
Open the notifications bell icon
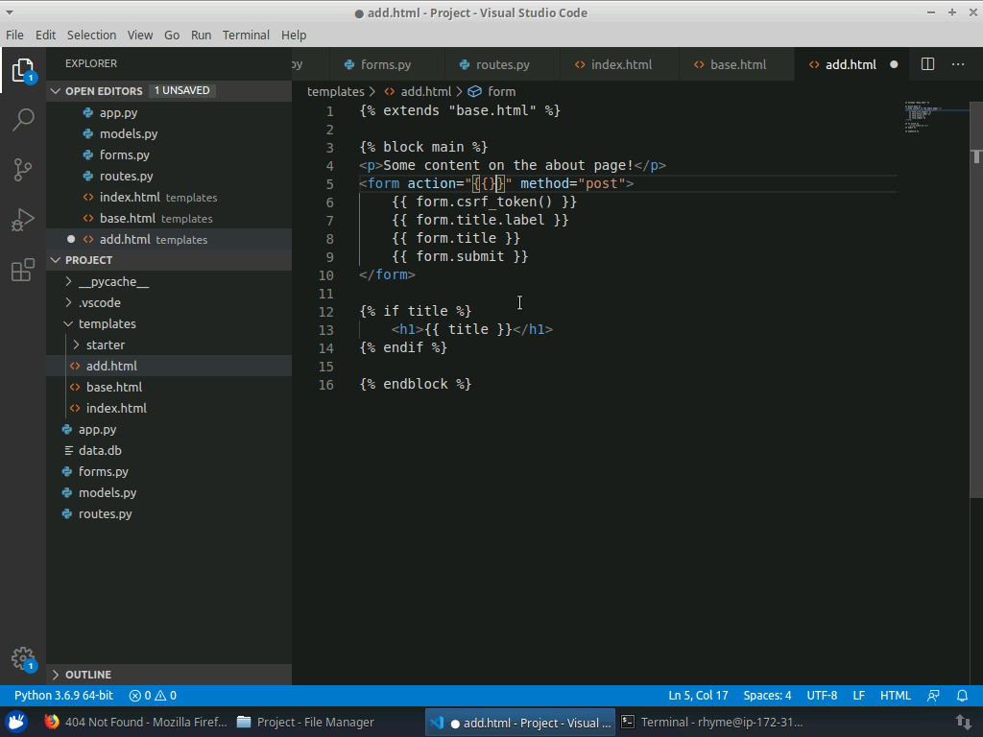962,696
